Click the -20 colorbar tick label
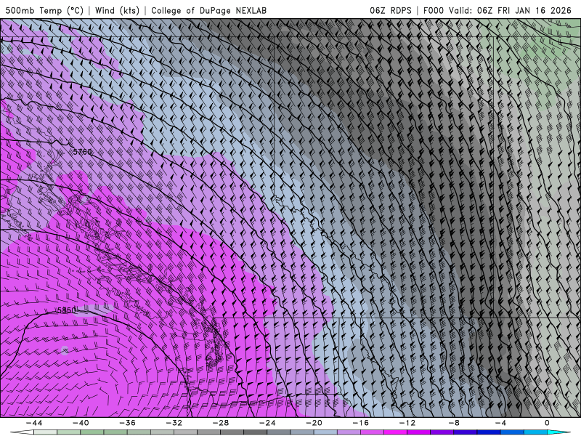Viewport: 581px width, 436px height. (314, 423)
